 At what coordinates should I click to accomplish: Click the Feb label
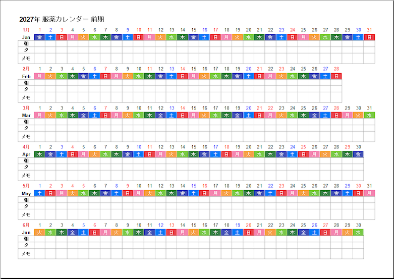(26, 76)
